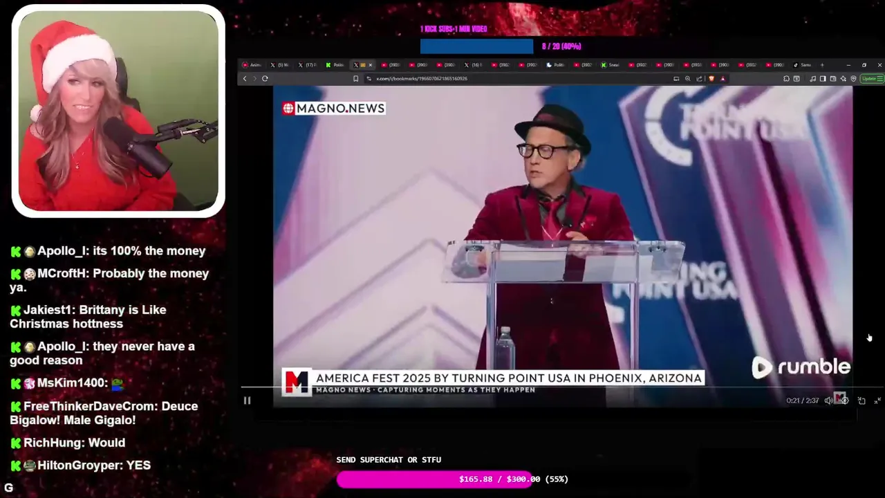Click 'HiltonGroyper: YES' chat message

tap(80, 465)
